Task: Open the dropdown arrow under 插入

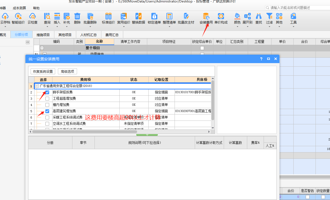Action: 57,27
